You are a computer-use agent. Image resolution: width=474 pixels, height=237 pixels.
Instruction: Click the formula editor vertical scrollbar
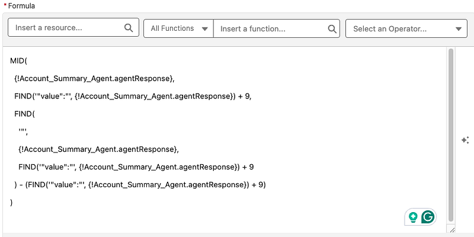[x=451, y=135]
